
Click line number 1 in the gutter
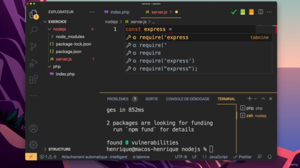(x=115, y=29)
